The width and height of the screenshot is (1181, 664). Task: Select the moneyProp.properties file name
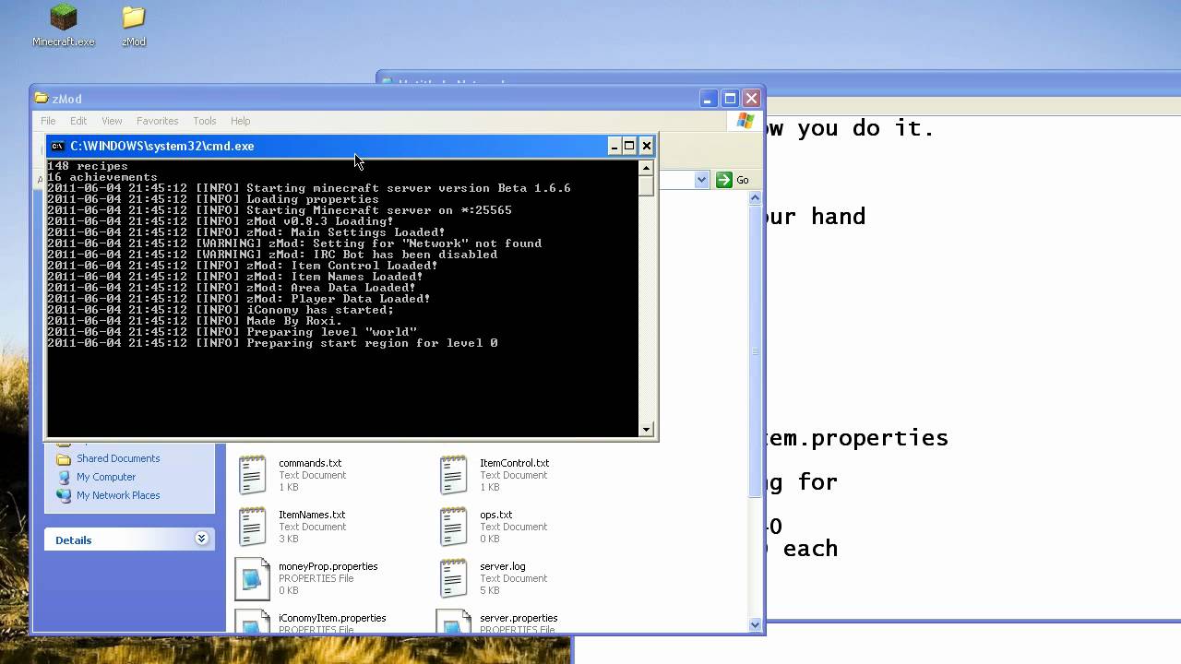[328, 566]
